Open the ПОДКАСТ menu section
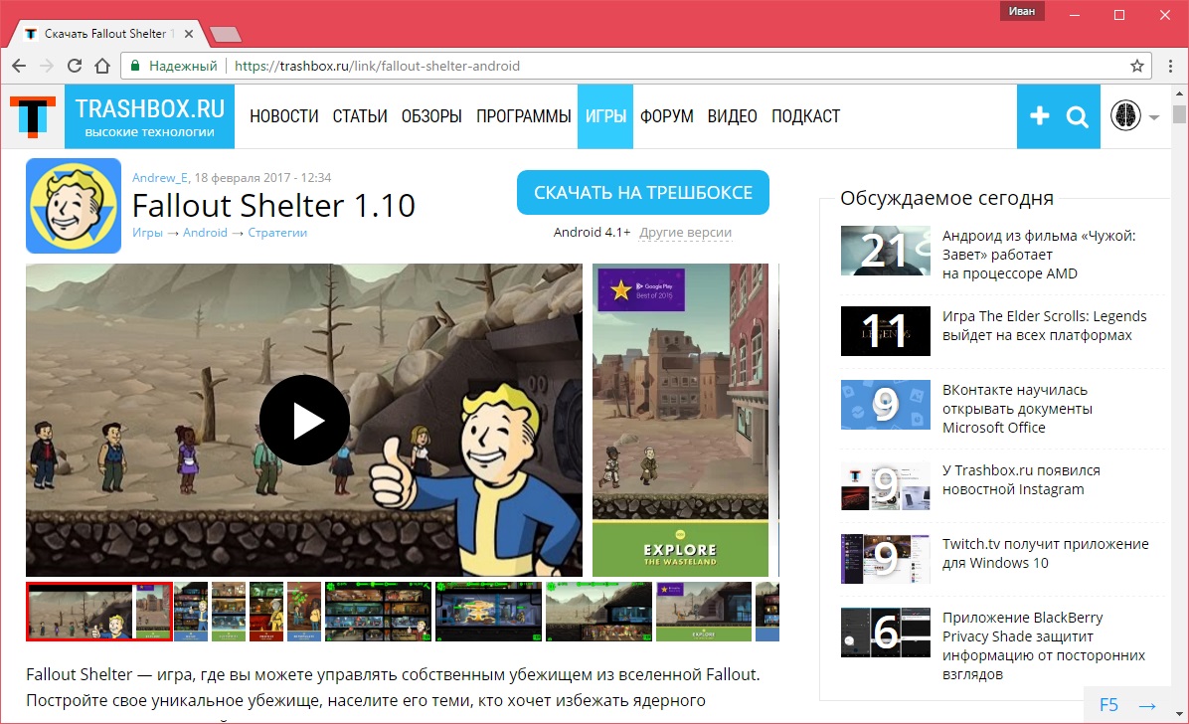The image size is (1189, 724). 805,116
